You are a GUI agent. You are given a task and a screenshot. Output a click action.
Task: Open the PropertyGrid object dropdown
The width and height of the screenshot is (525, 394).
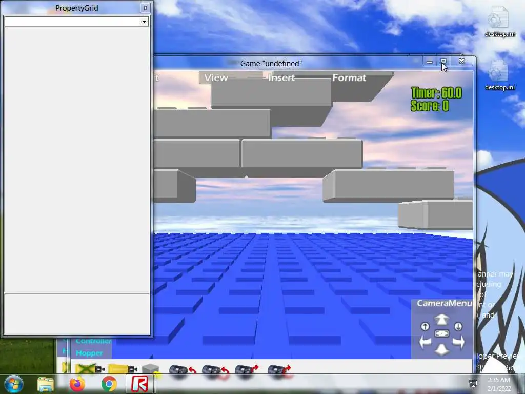144,22
